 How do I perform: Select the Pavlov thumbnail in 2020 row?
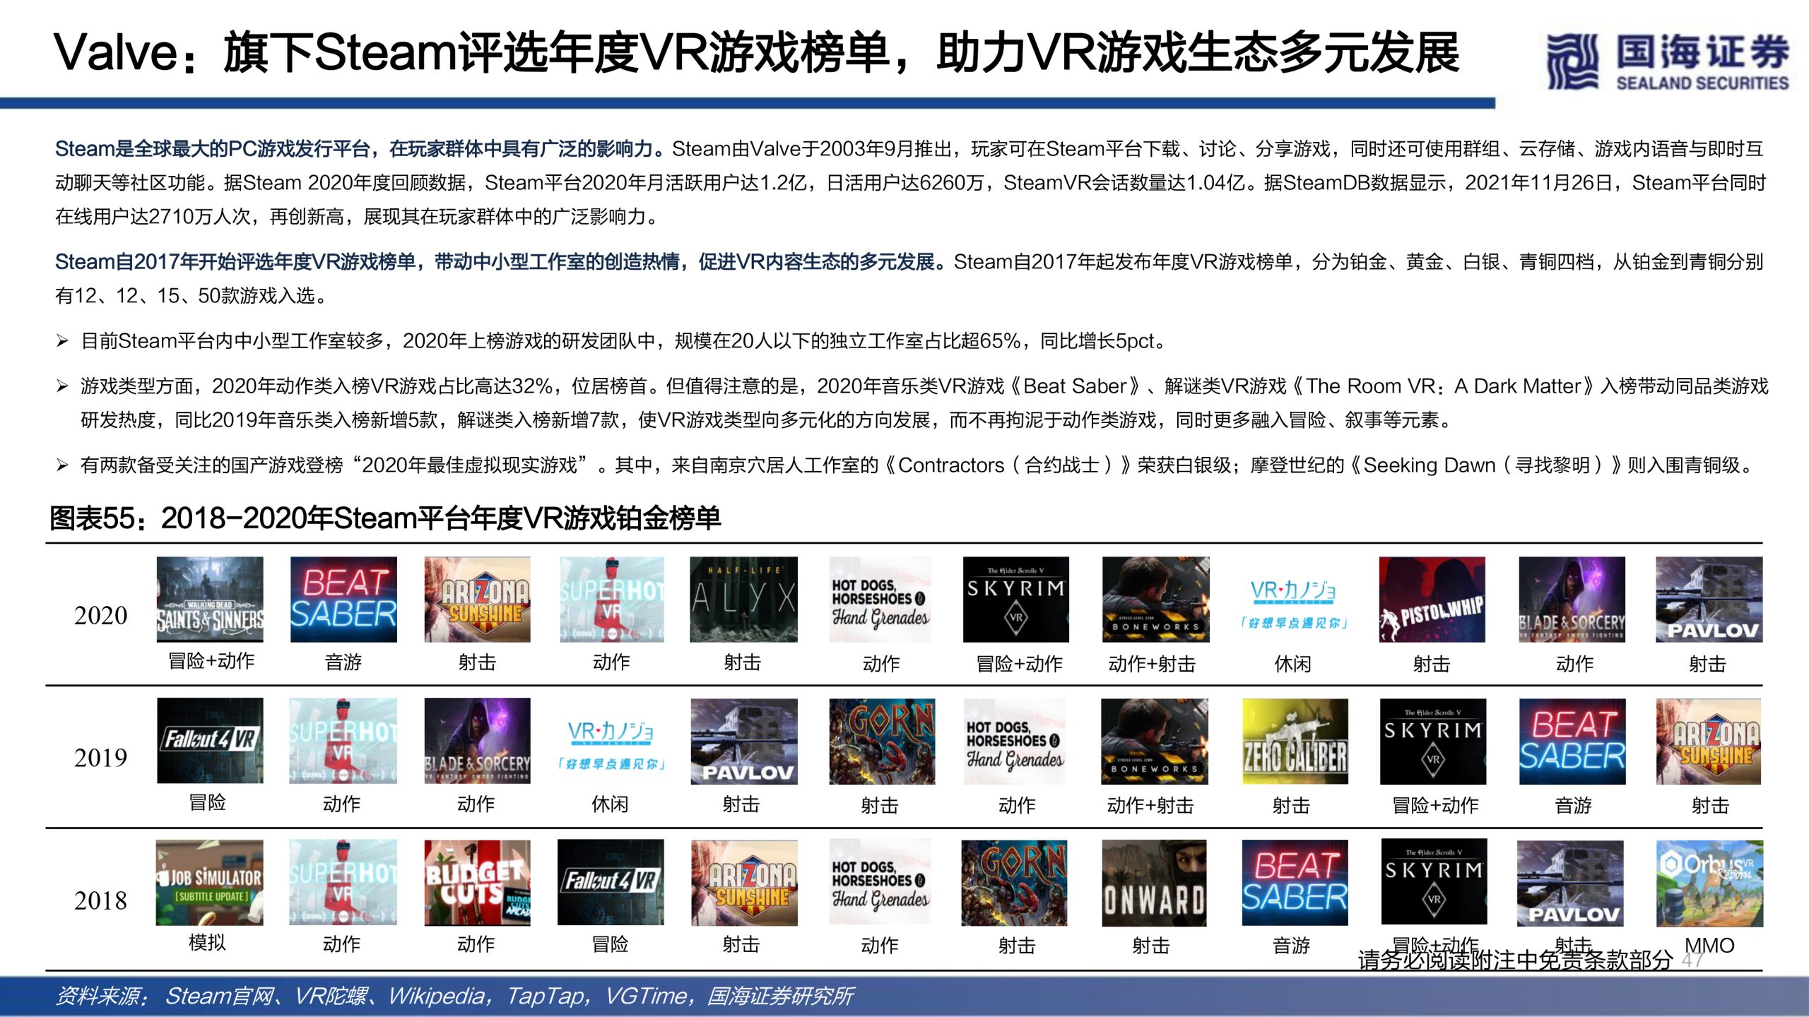[x=1709, y=599]
